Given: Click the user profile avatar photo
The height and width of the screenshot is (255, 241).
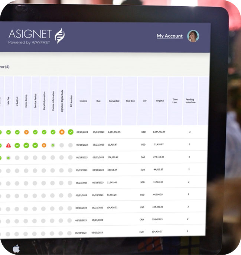Looking at the screenshot, I should tap(193, 36).
